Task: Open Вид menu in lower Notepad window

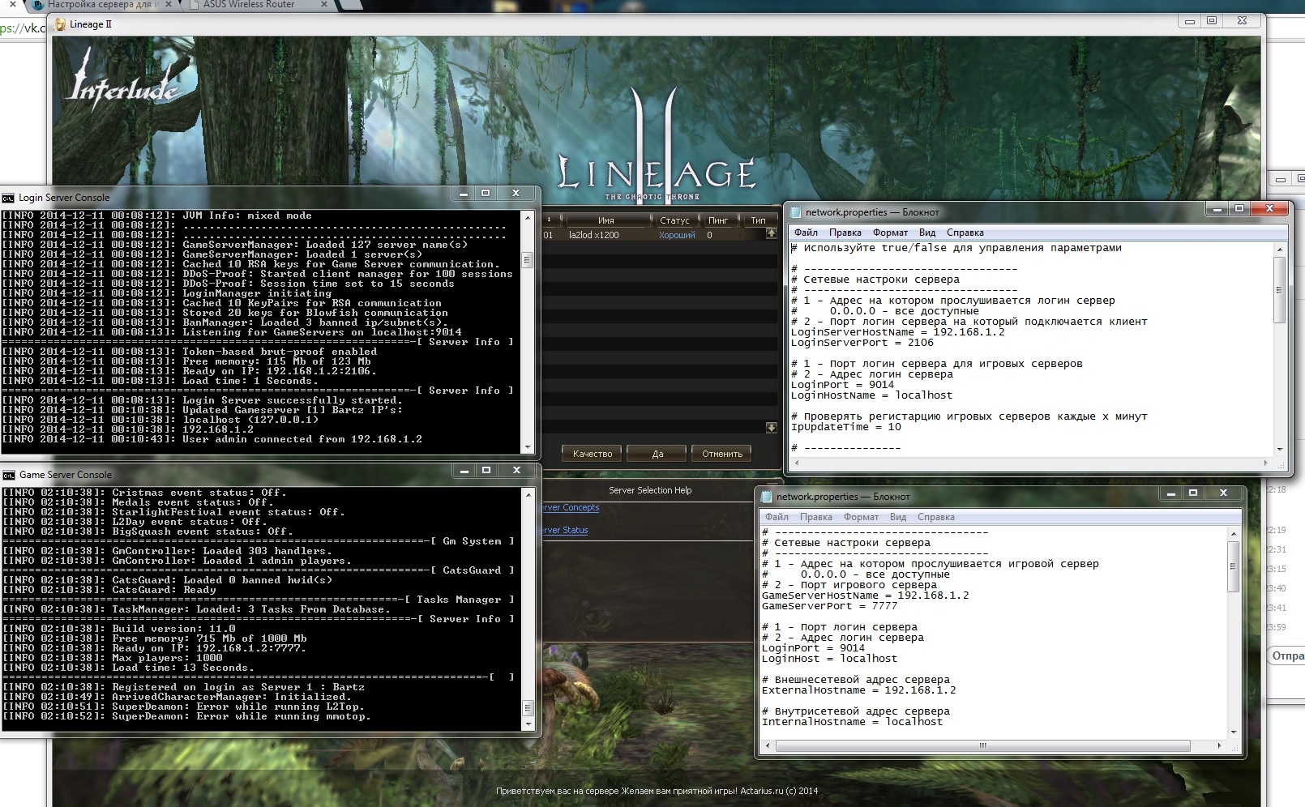Action: [897, 517]
